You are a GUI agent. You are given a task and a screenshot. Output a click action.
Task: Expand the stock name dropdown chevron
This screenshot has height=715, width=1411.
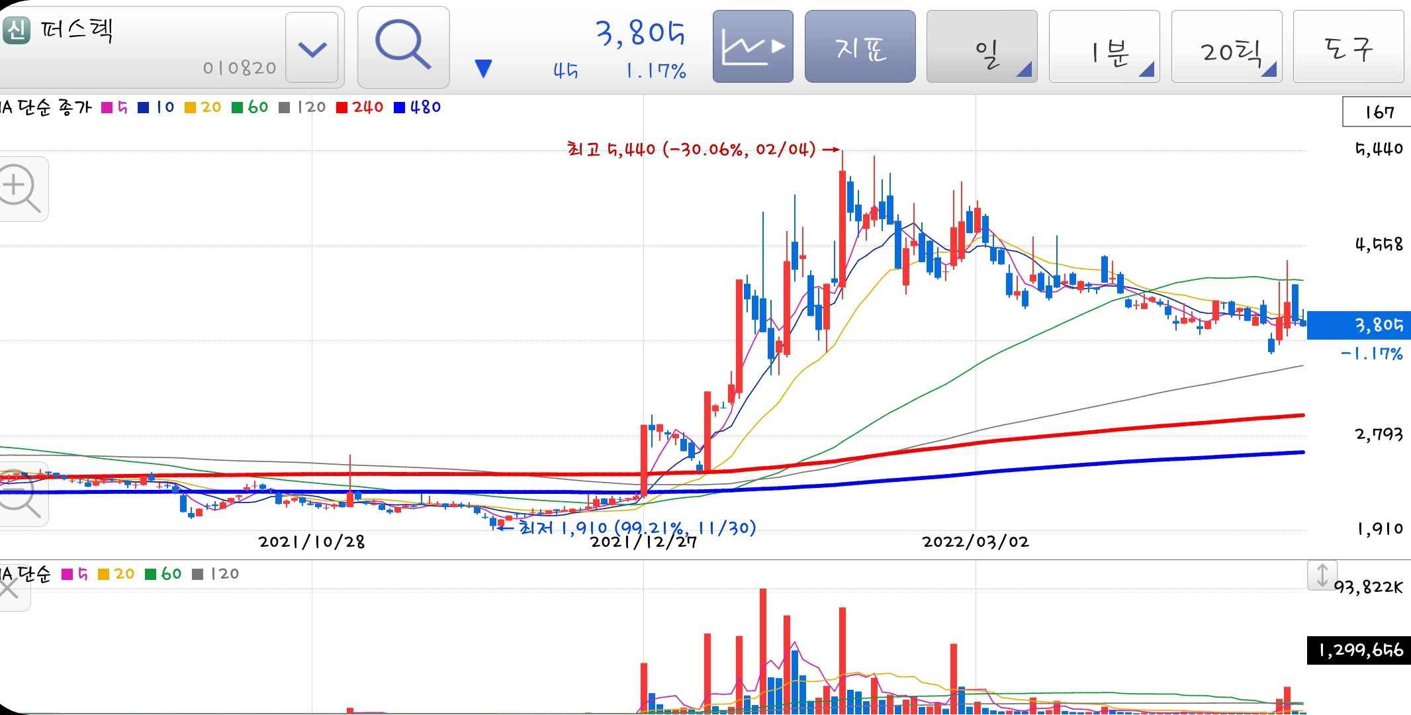click(x=312, y=48)
